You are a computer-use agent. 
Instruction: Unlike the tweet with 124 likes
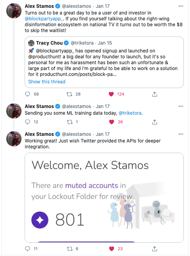coord(111,94)
